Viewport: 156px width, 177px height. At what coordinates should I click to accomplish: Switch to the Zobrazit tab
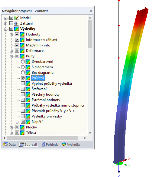coord(28,145)
